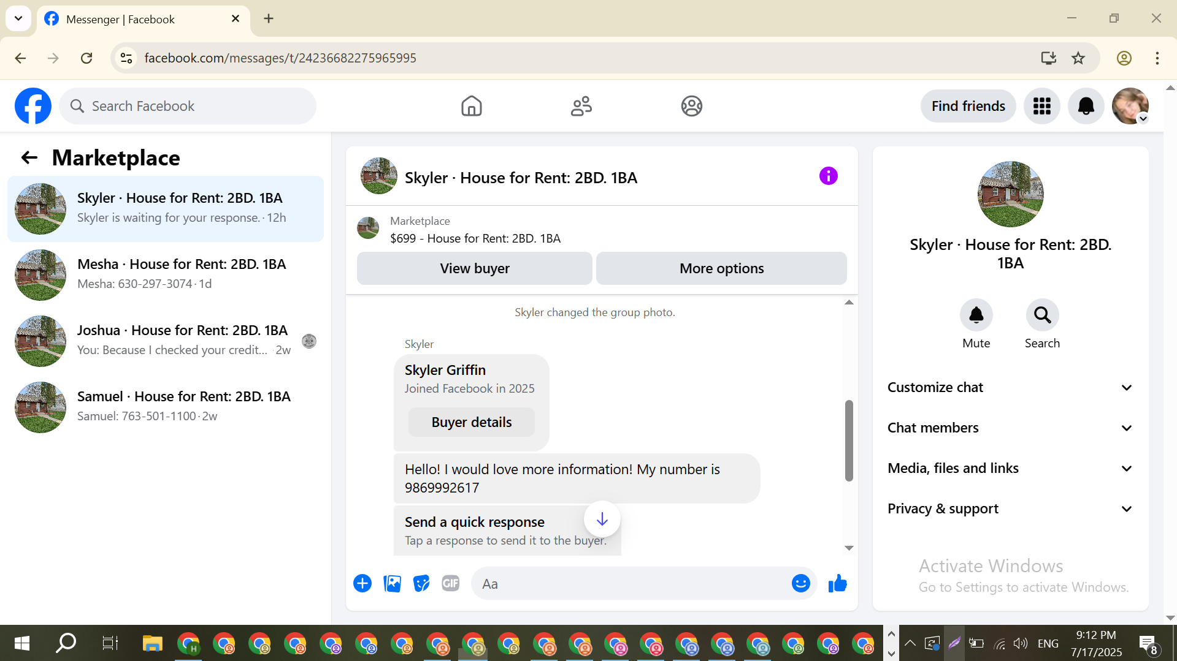The image size is (1177, 661).
Task: Choose a sticker from the composer
Action: click(421, 583)
